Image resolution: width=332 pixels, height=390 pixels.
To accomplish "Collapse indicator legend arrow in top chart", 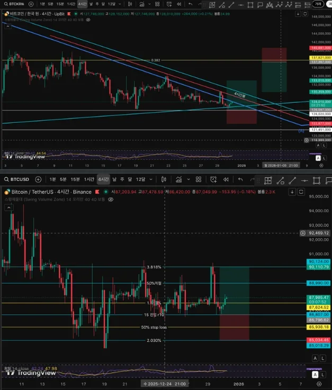I will pos(8,26).
